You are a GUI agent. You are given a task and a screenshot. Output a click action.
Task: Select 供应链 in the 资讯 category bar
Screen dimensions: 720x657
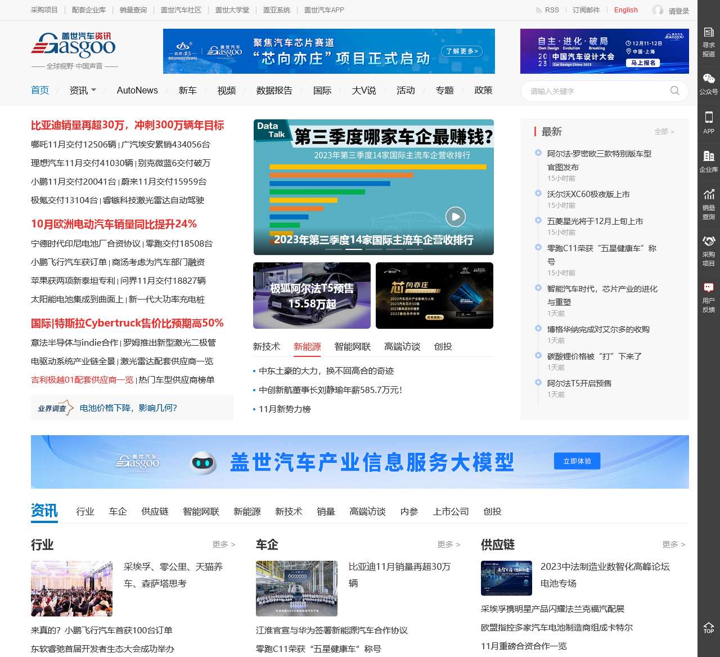(155, 511)
